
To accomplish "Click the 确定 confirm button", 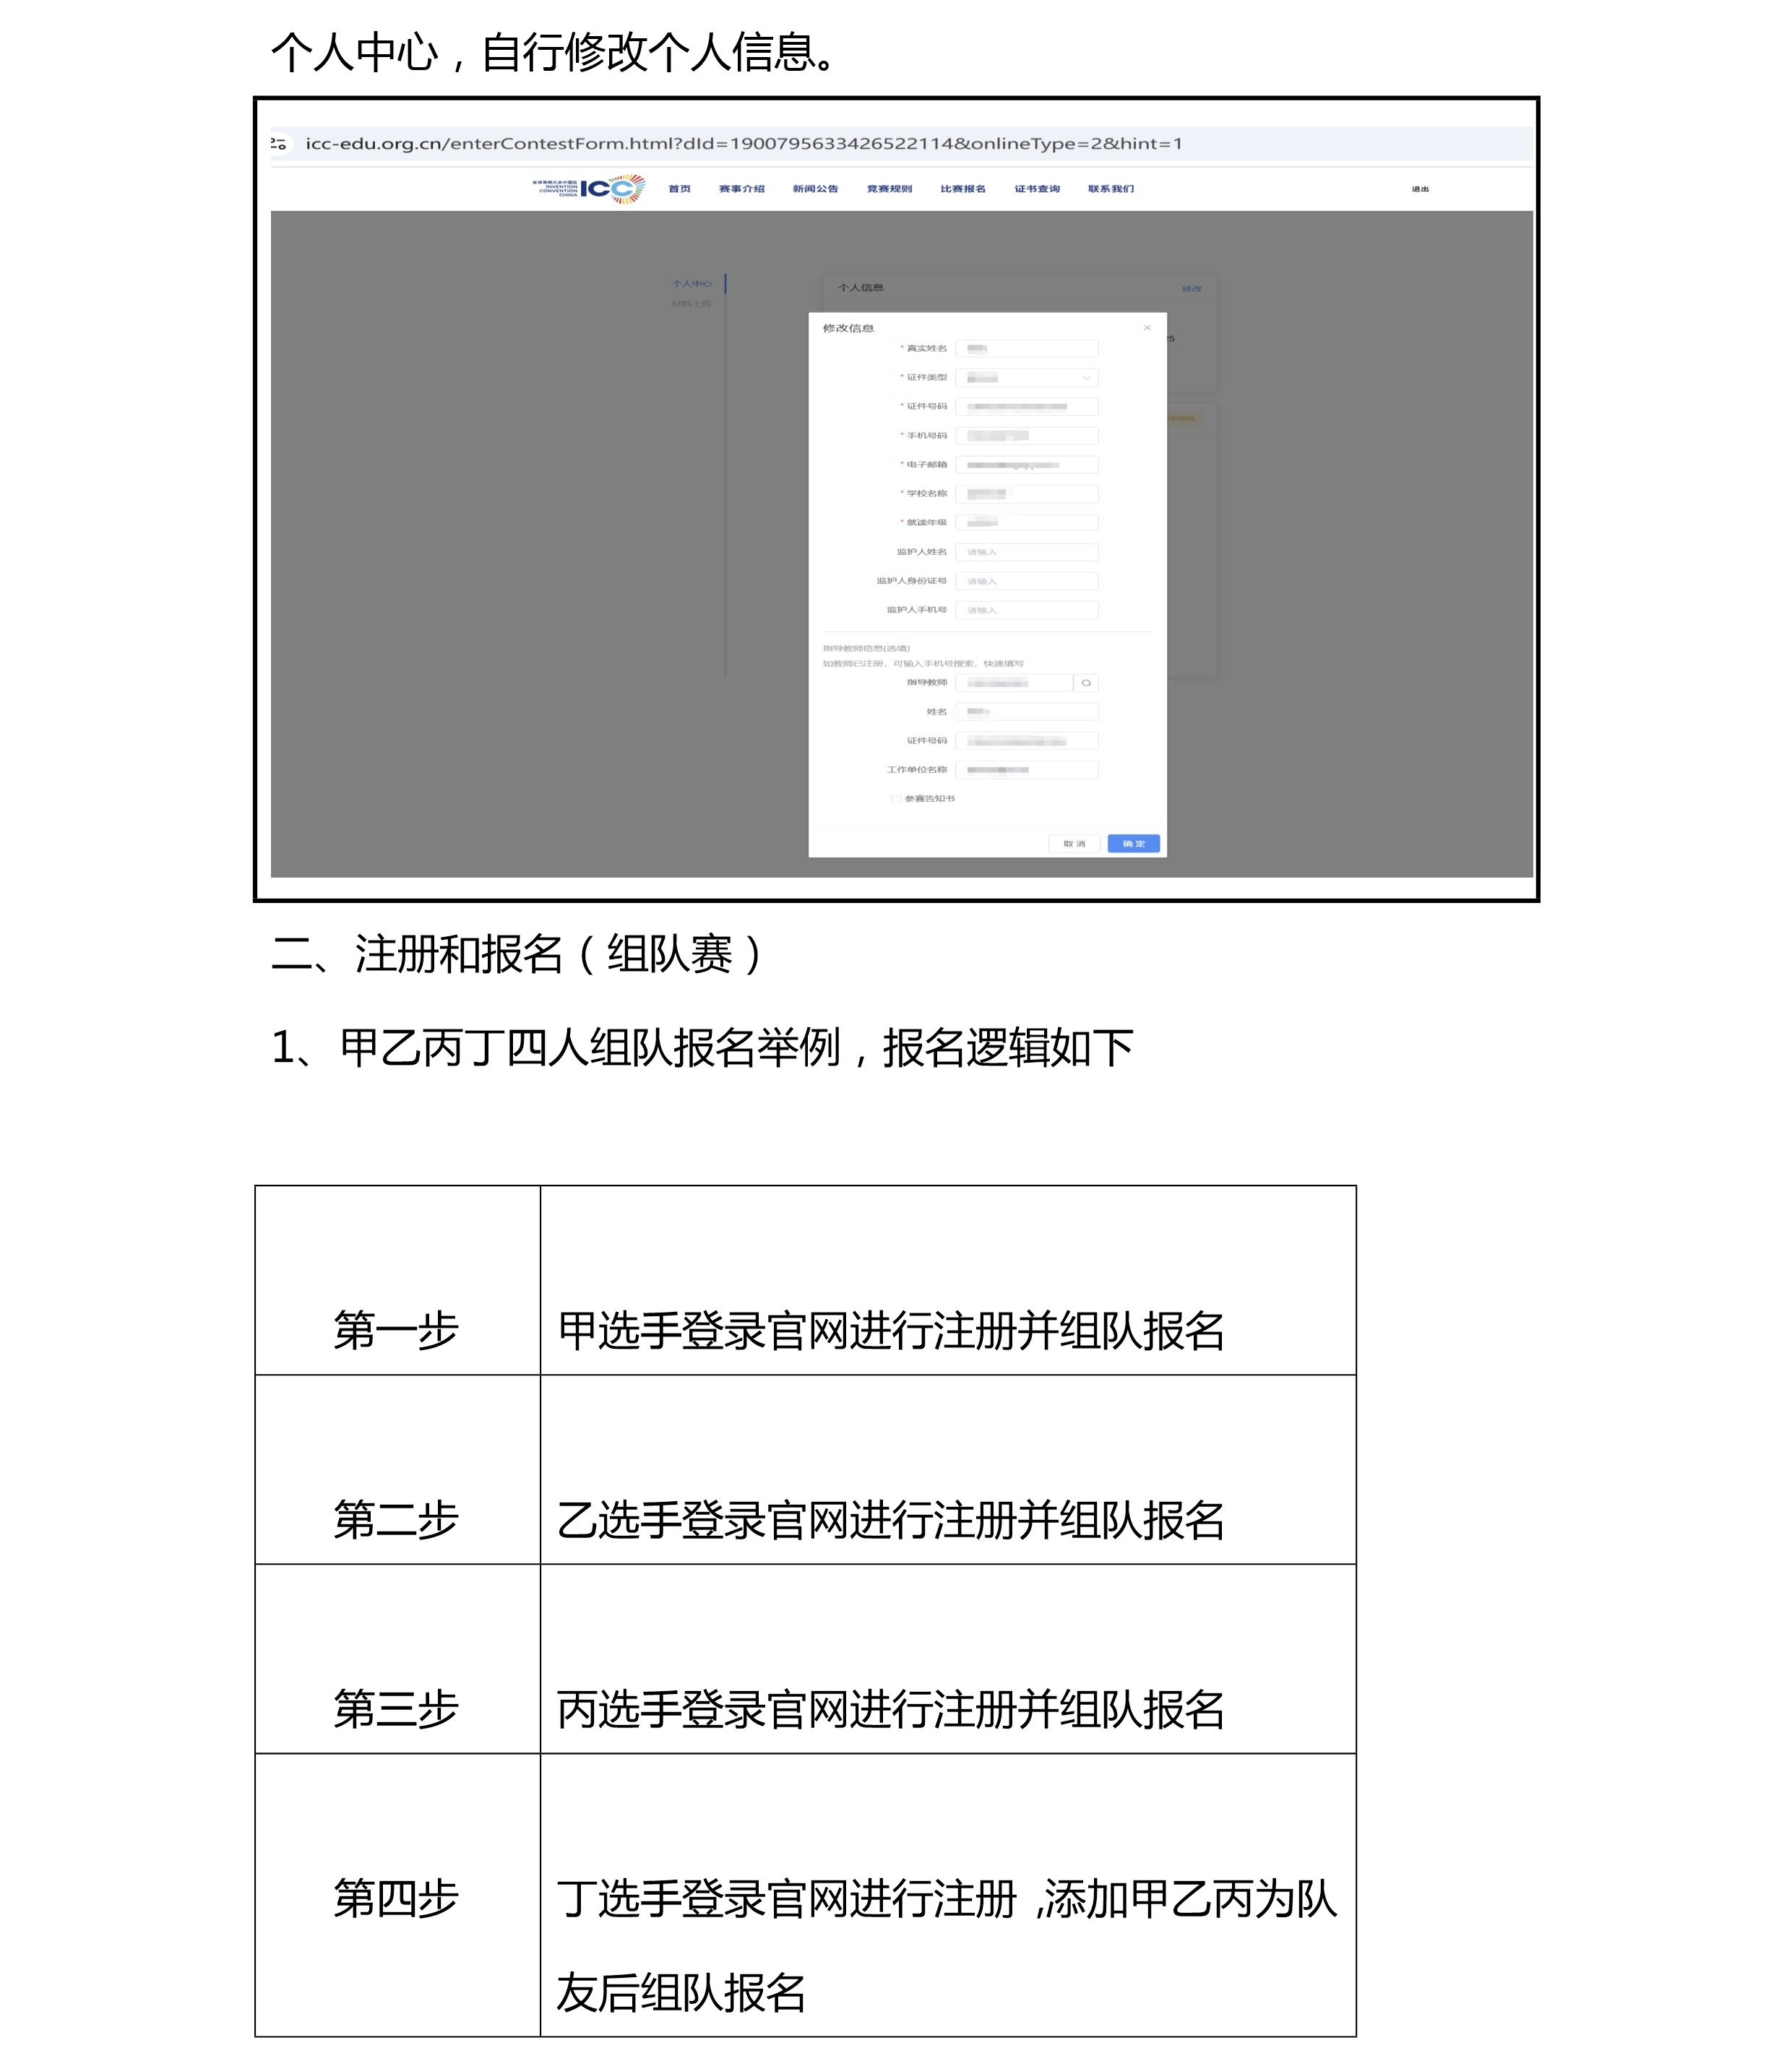I will (1134, 844).
